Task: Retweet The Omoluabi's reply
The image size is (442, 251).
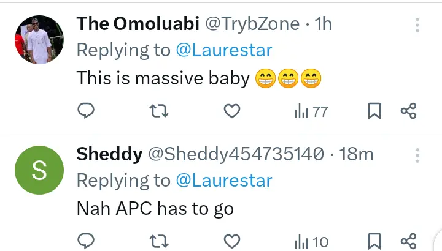Action: coord(159,111)
